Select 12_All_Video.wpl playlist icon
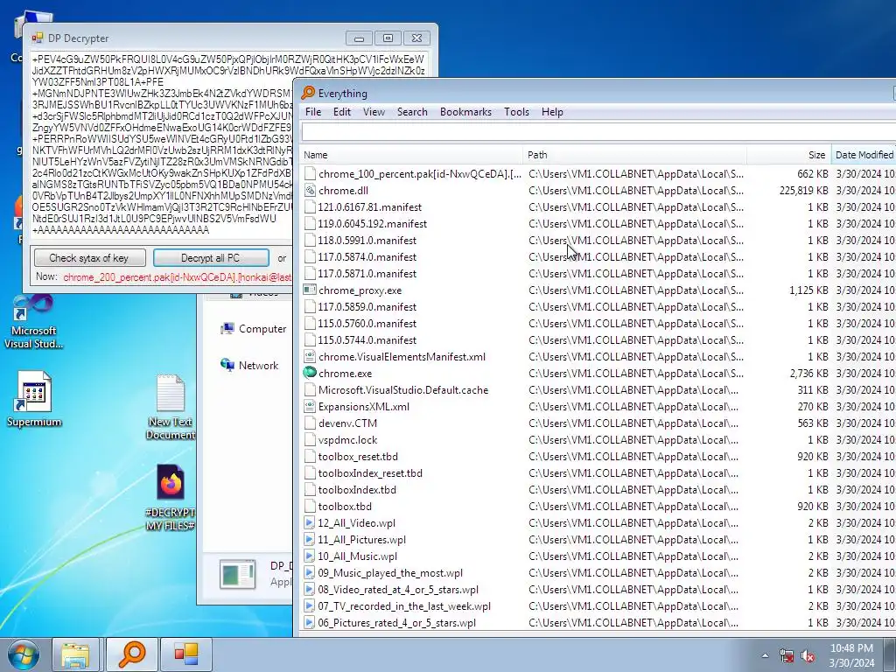This screenshot has width=896, height=672. (x=309, y=523)
